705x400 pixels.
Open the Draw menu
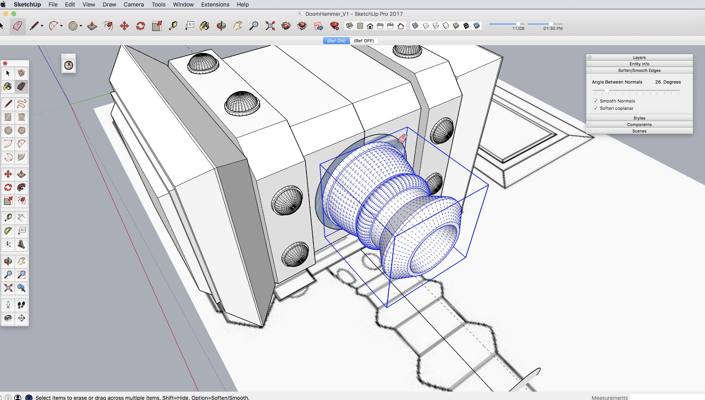tap(109, 5)
